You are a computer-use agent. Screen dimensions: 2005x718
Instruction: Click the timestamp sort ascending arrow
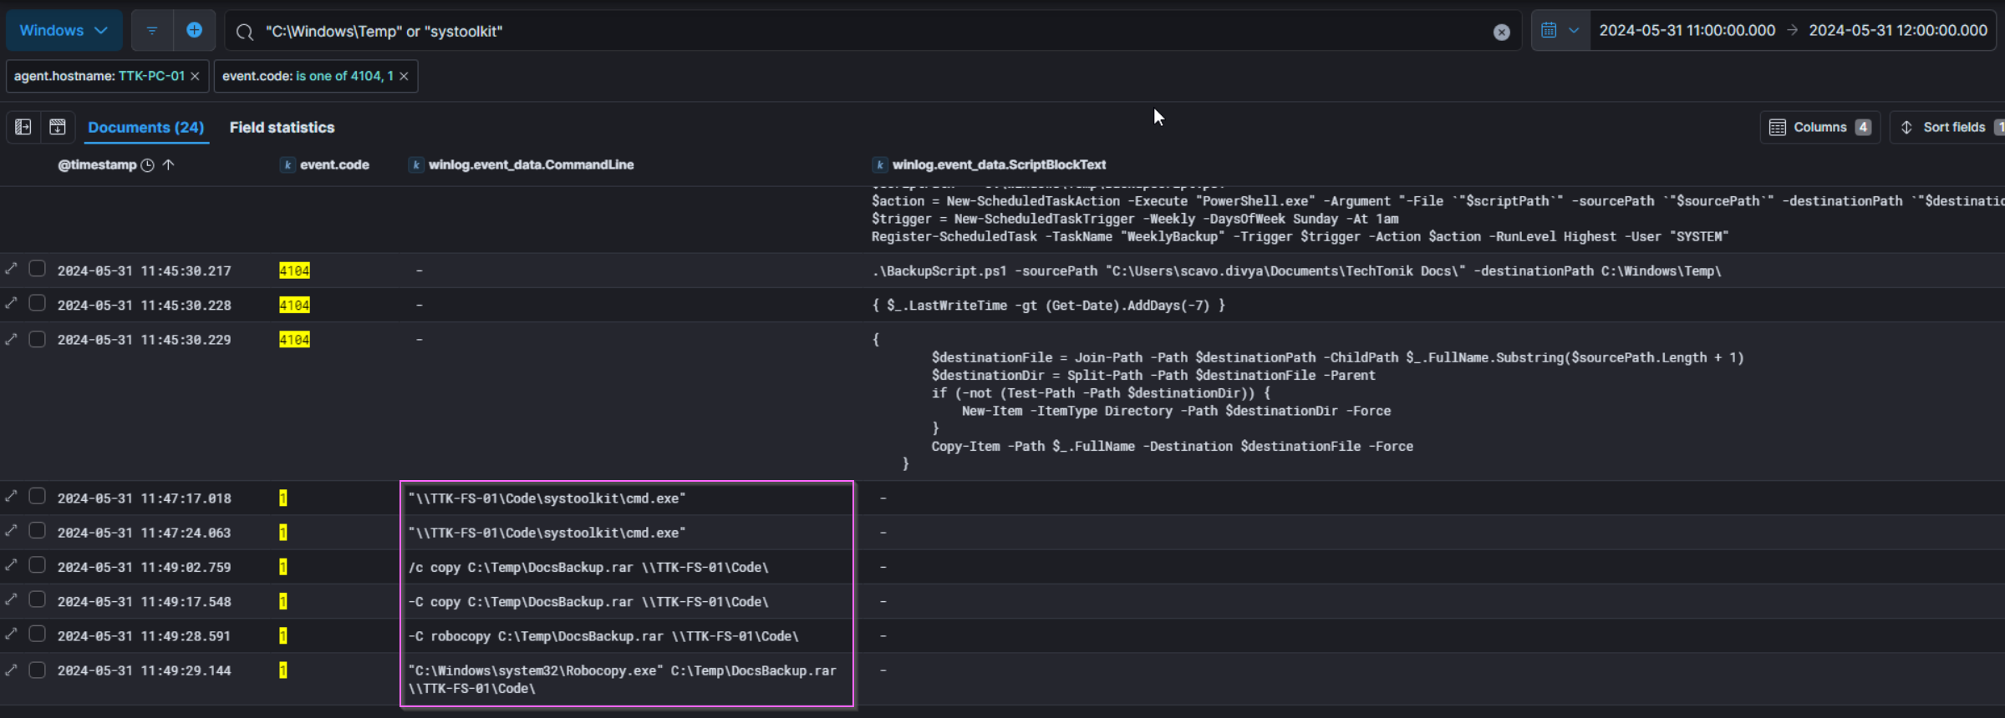point(168,164)
